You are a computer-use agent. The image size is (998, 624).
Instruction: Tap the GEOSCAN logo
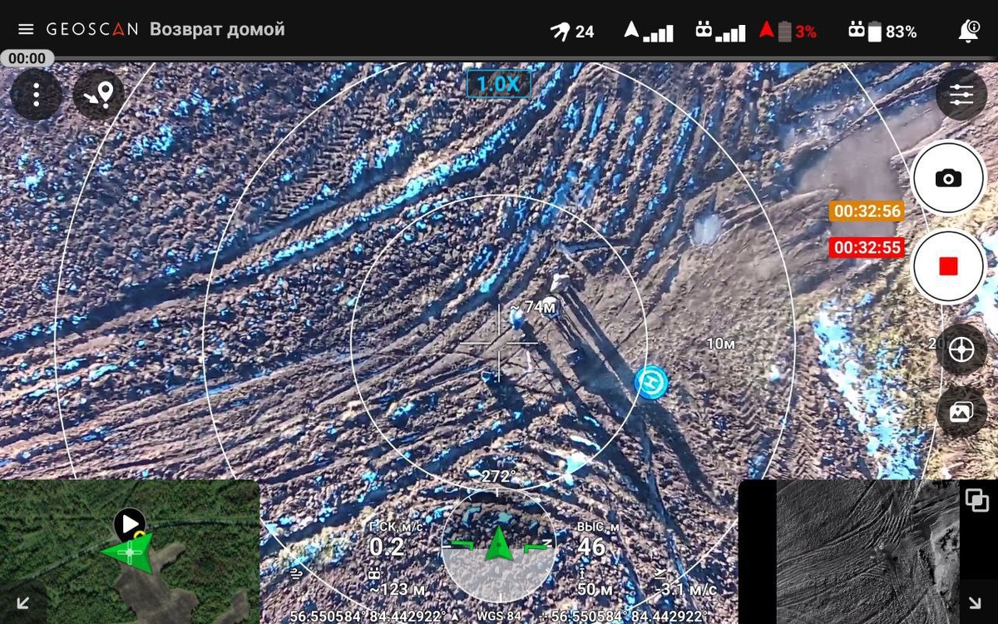91,29
